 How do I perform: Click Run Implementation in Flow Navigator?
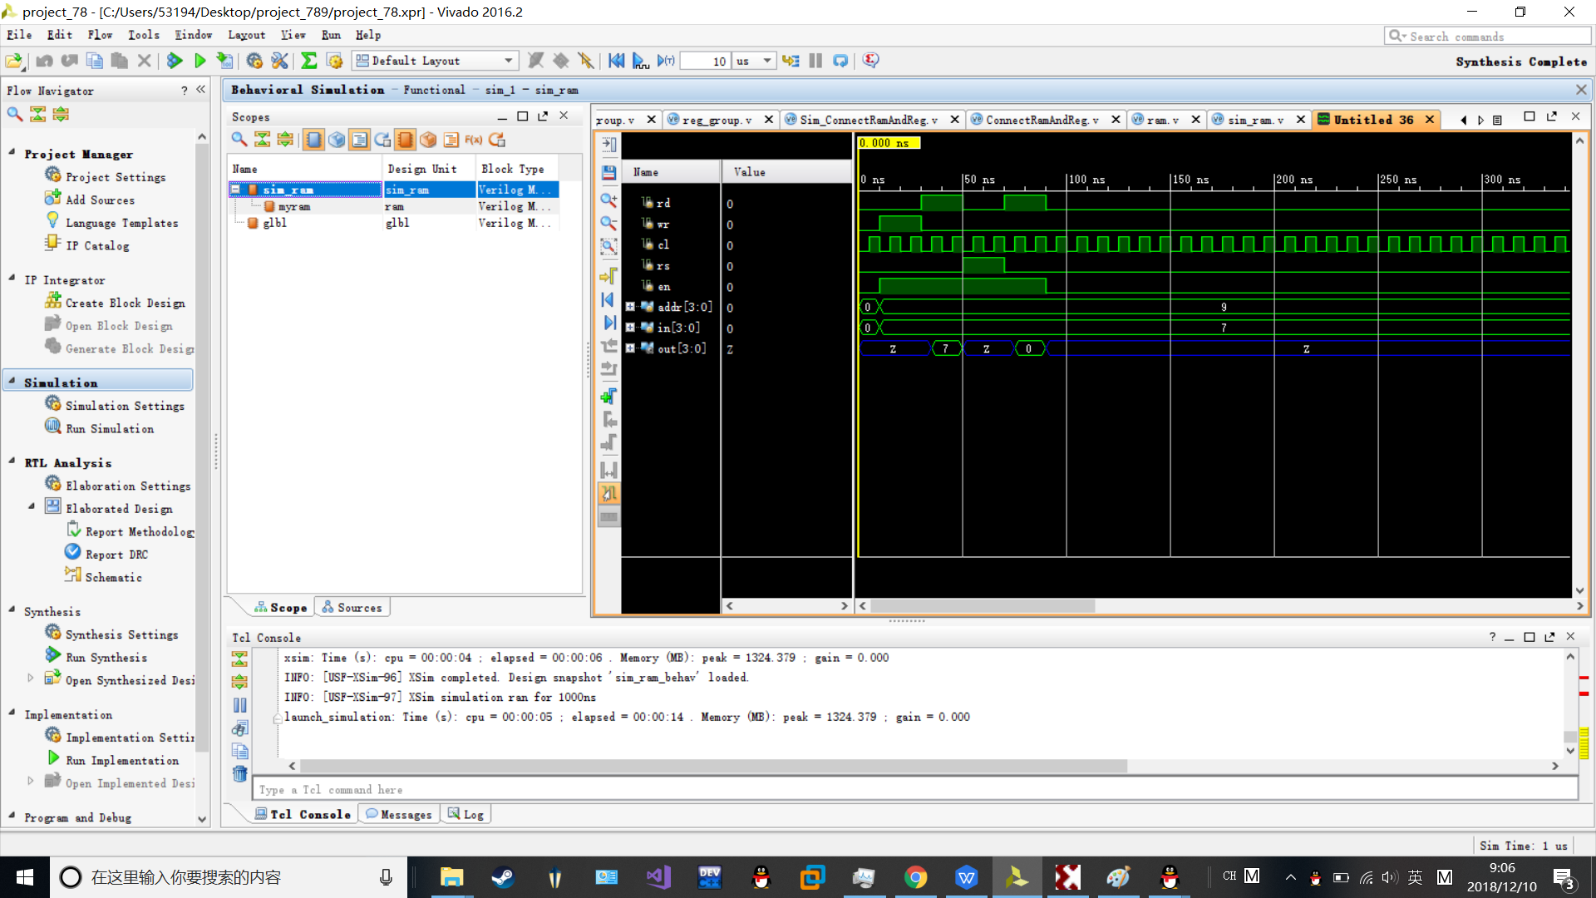[121, 760]
